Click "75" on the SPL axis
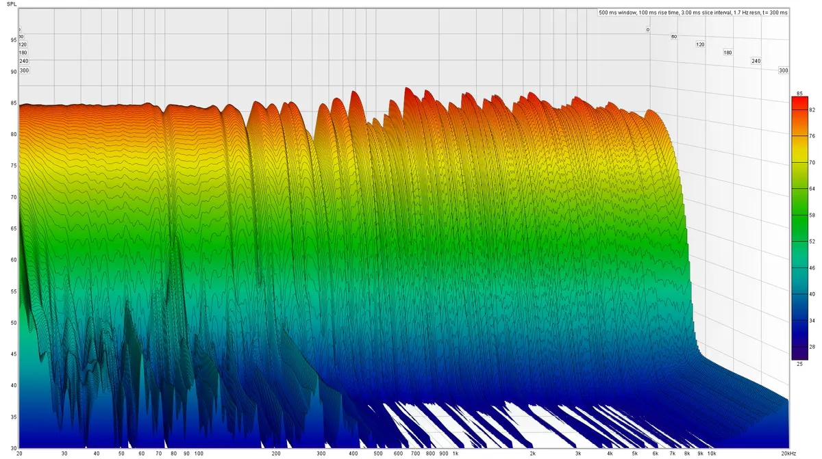 (13, 166)
